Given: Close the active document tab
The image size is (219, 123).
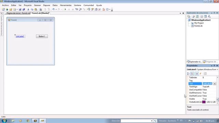Looking at the screenshot, I should [183, 13].
